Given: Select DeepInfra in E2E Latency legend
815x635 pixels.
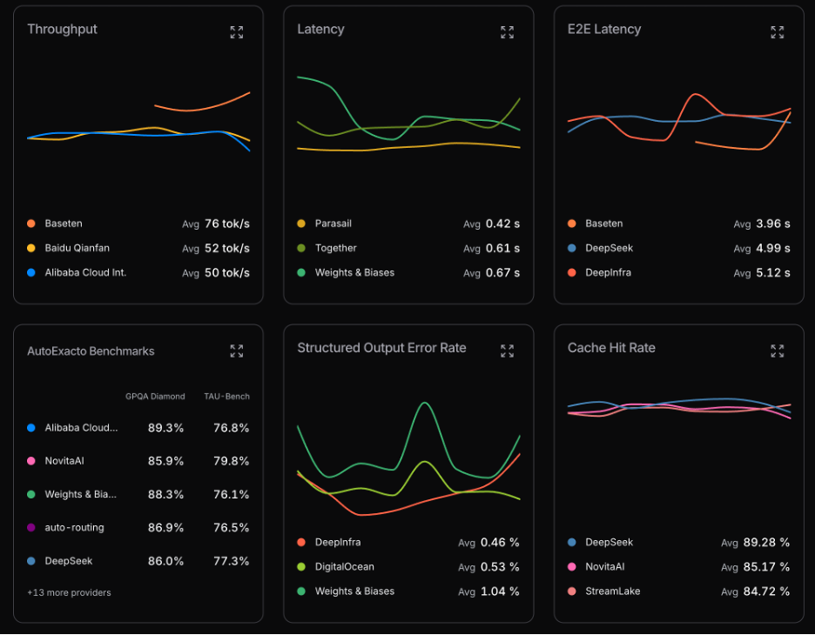Looking at the screenshot, I should [608, 272].
